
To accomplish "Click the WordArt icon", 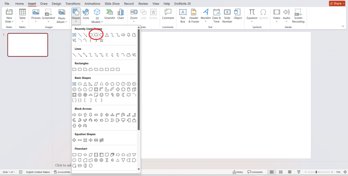I will click(206, 15).
